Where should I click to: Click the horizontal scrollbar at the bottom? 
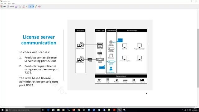point(110,107)
